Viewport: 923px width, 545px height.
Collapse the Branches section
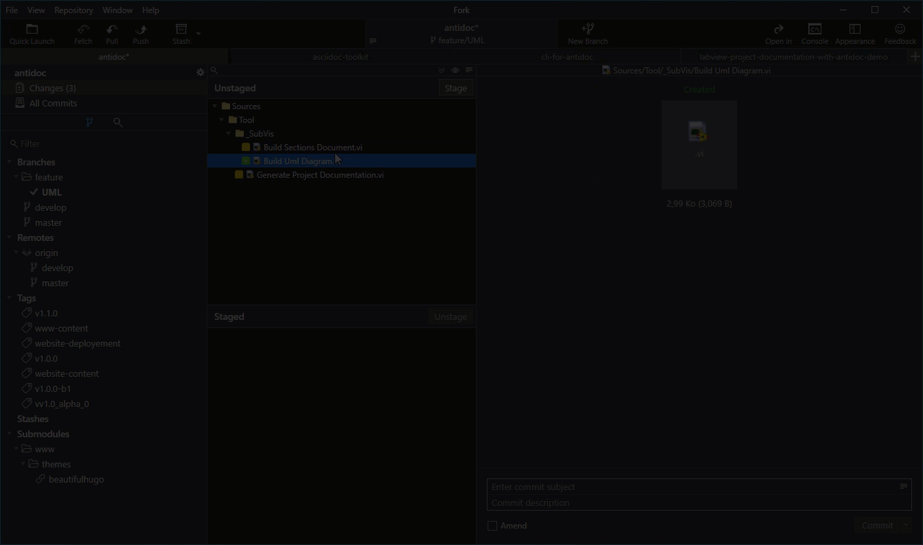10,162
